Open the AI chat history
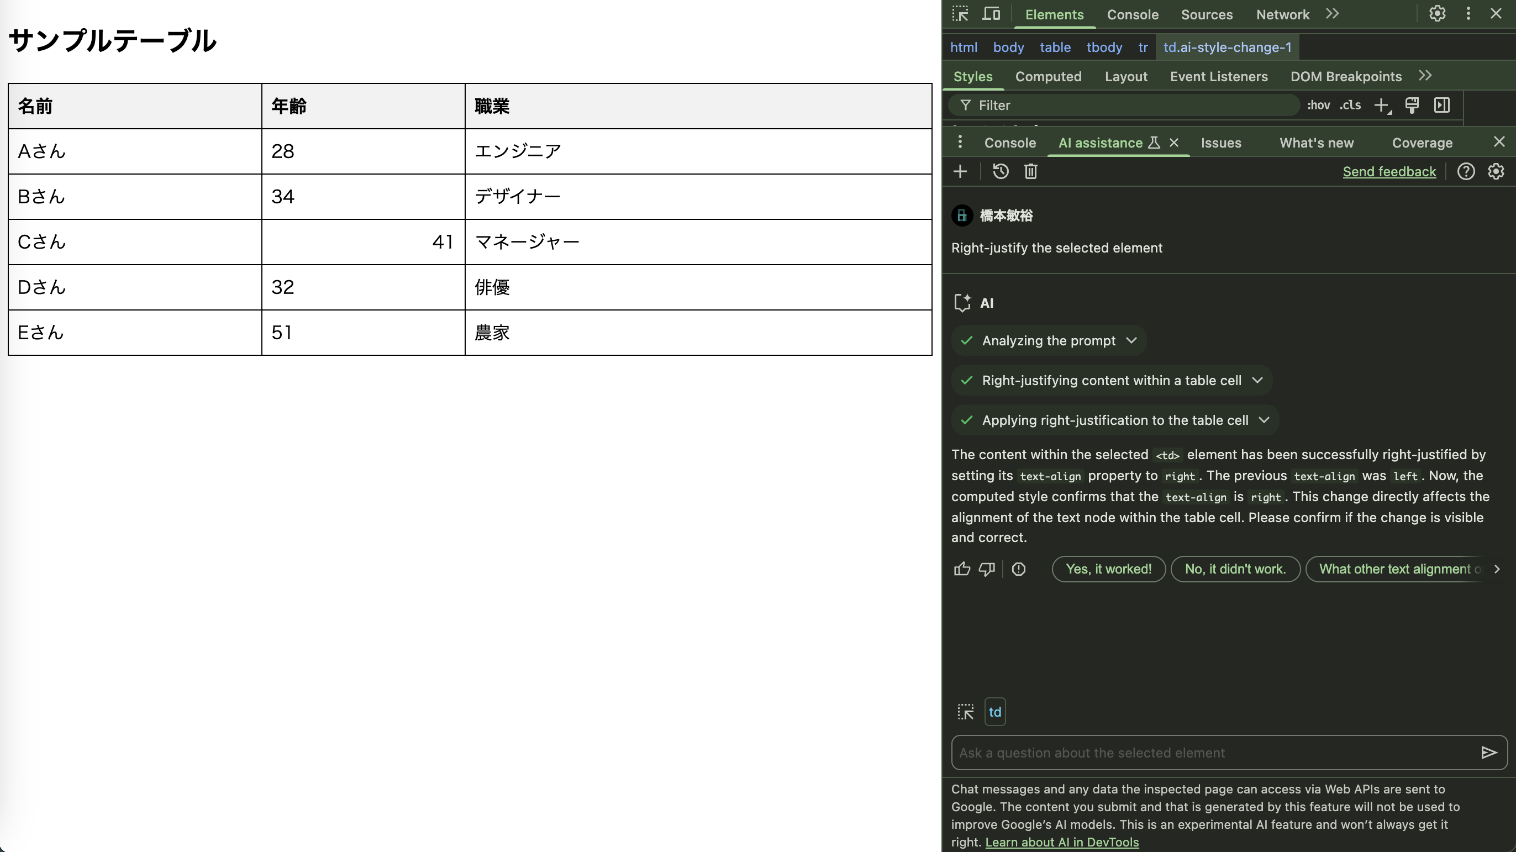The image size is (1516, 852). click(x=1001, y=171)
